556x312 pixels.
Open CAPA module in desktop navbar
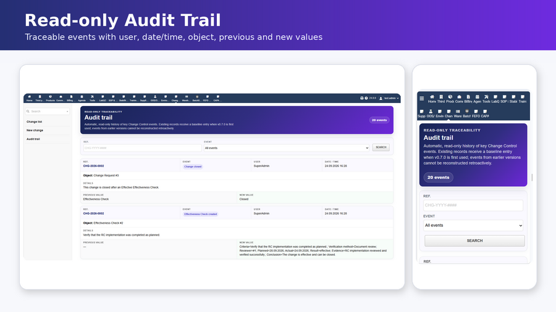(217, 98)
